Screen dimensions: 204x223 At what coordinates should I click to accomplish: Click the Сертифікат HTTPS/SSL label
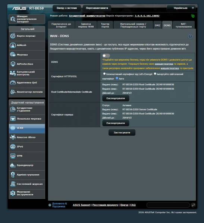[64, 77]
